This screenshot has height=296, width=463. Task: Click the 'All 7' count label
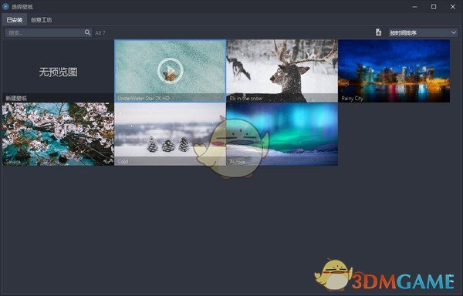(100, 33)
